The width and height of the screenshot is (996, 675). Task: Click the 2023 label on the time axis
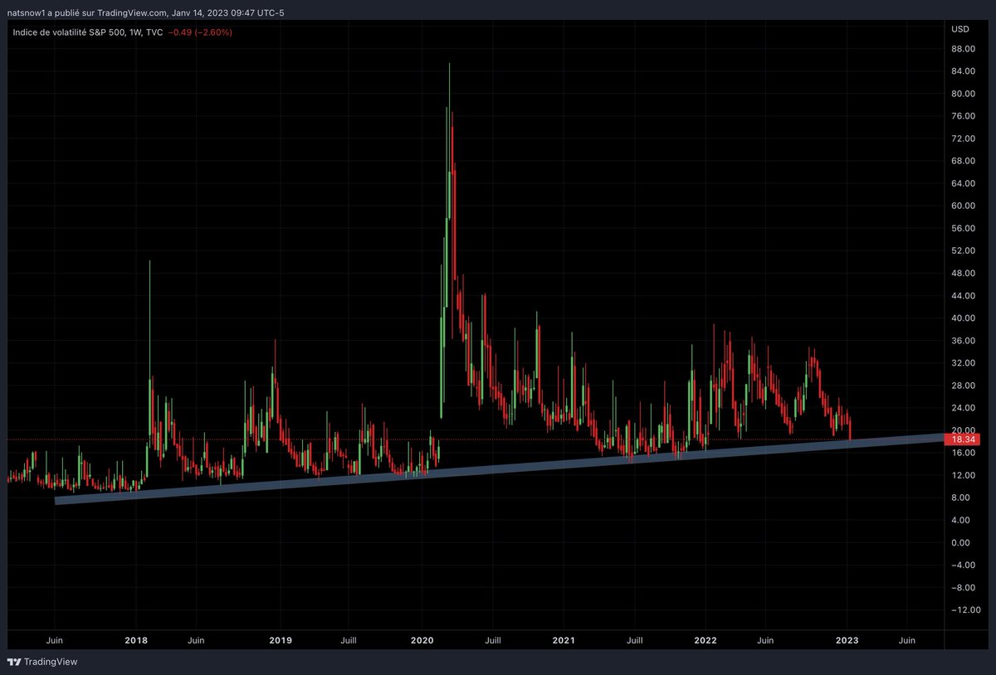click(x=847, y=640)
